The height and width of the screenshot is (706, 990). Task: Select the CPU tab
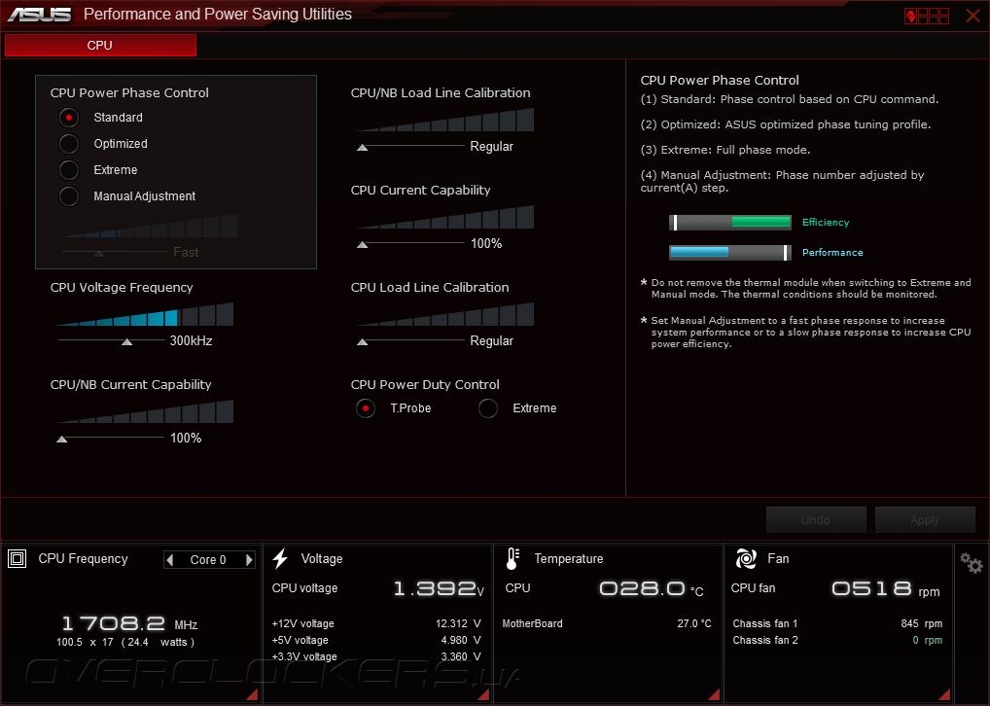pos(100,46)
